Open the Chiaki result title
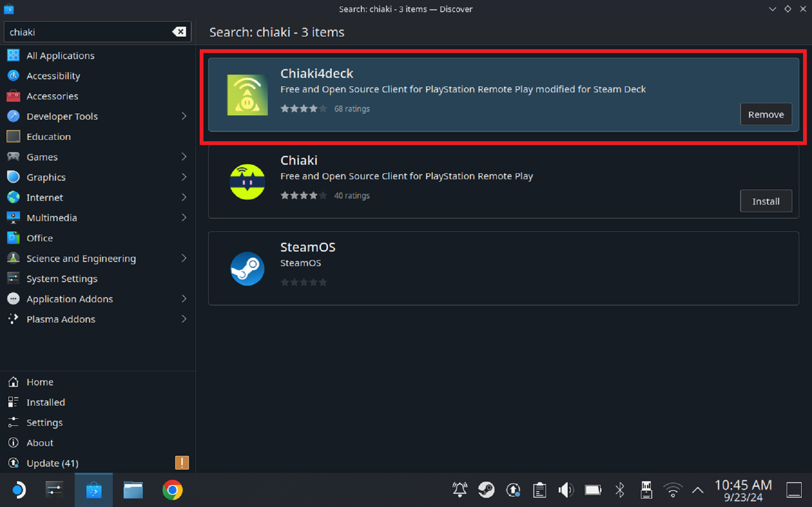Image resolution: width=812 pixels, height=507 pixels. 299,160
